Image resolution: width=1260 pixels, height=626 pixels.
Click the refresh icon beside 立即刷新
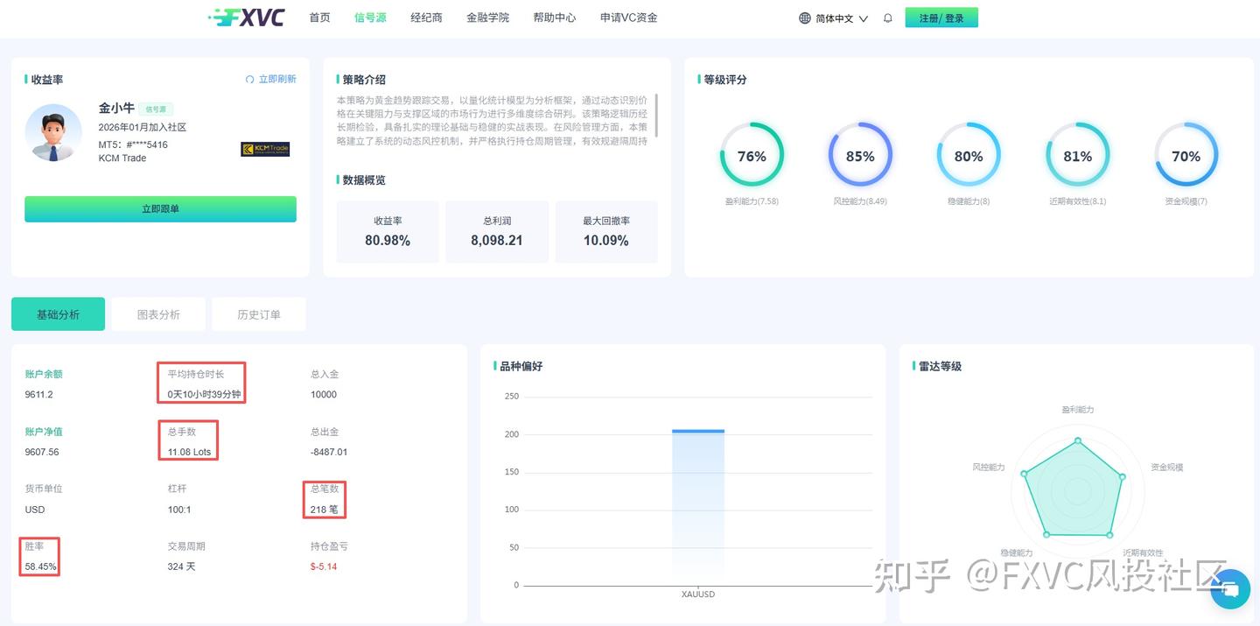250,79
